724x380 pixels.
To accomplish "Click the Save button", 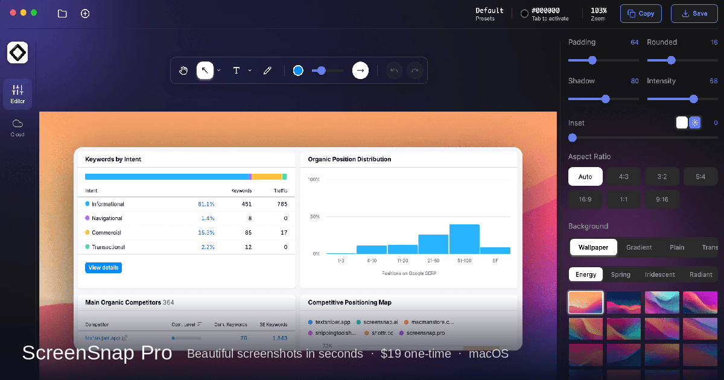I will coord(694,13).
